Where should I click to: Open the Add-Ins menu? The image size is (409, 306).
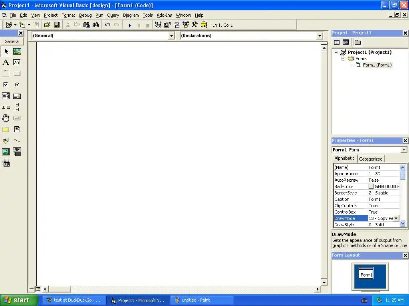[x=164, y=15]
